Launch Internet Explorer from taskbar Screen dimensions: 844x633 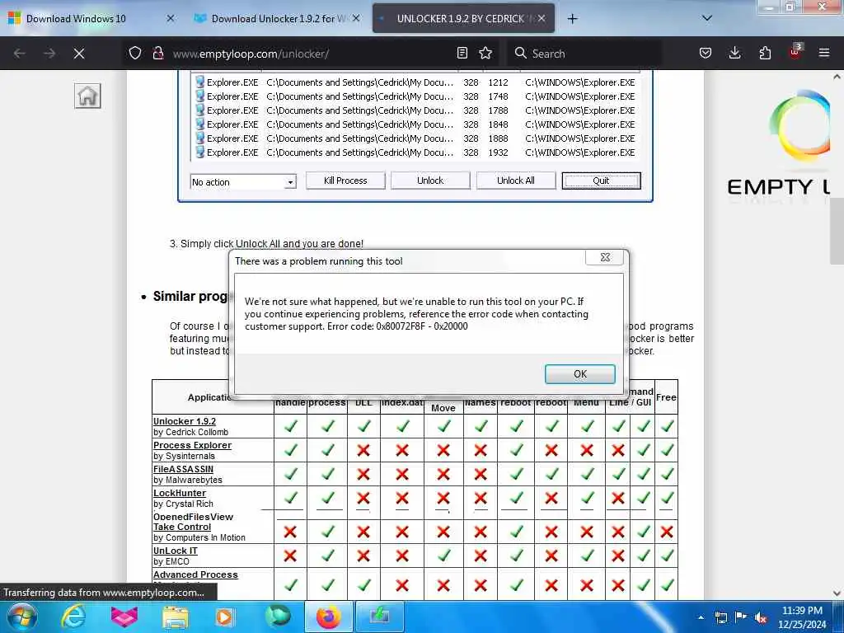point(73,617)
